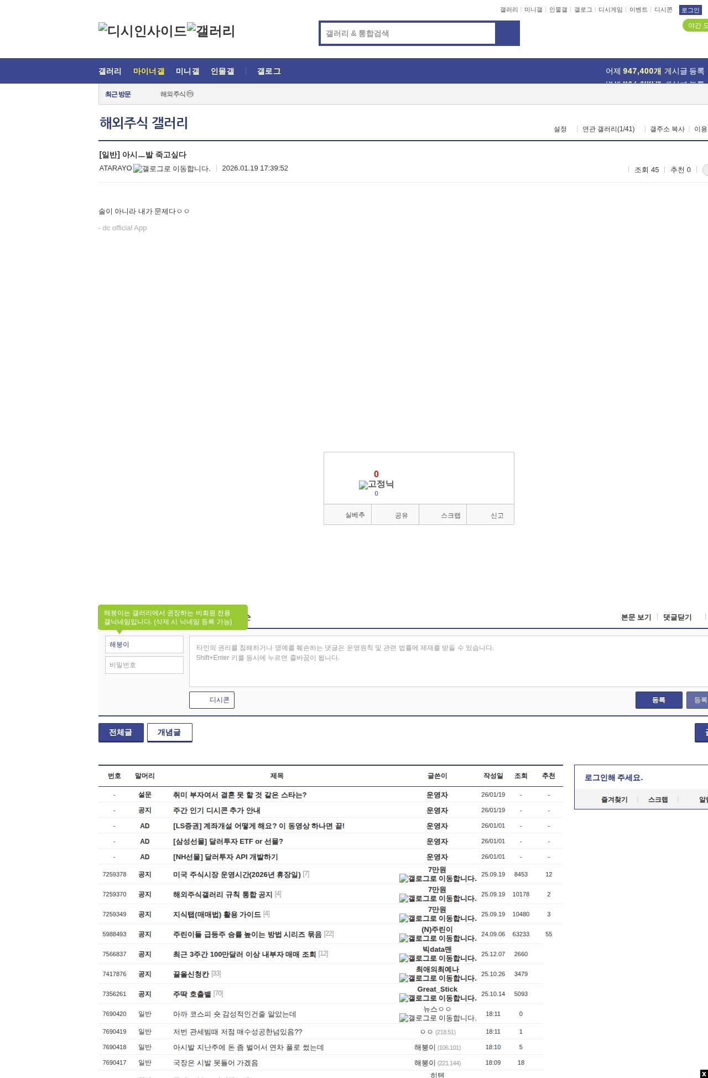Click 로그인해 주세요. in the side box

[613, 777]
